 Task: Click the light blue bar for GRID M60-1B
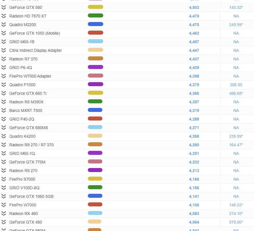(96, 41)
